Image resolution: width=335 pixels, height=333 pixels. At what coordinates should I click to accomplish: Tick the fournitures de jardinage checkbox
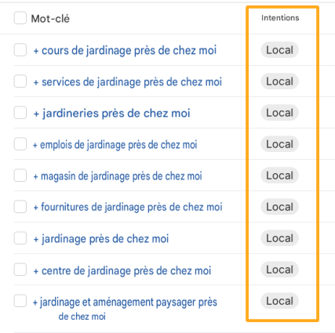pos(20,207)
